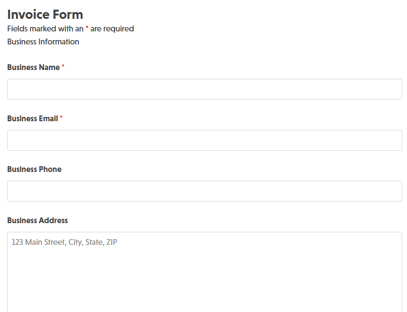Click the Business Name label
The image size is (407, 312).
coord(33,68)
